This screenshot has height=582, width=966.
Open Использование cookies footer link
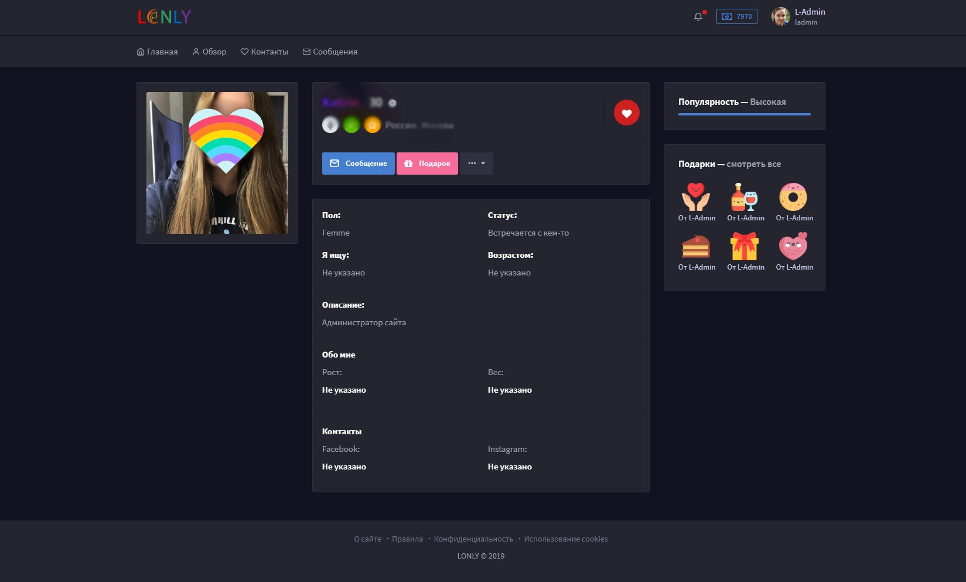click(566, 539)
